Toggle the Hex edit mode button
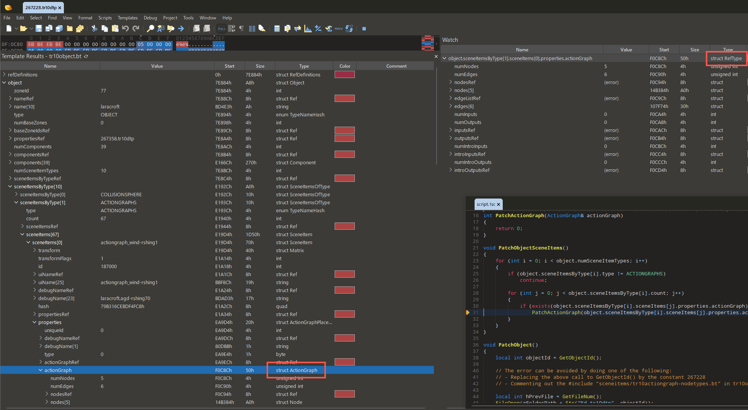748x410 pixels. (222, 29)
